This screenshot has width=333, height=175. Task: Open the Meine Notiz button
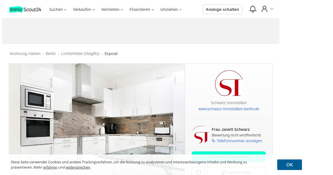tap(236, 172)
